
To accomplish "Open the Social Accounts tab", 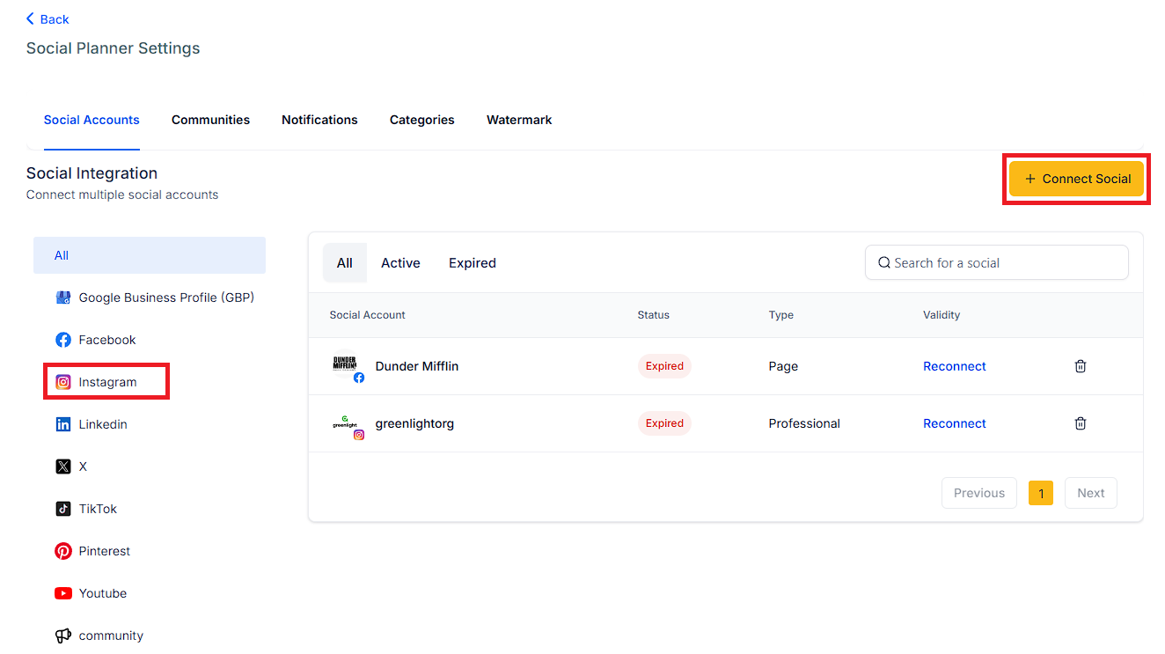I will click(92, 120).
